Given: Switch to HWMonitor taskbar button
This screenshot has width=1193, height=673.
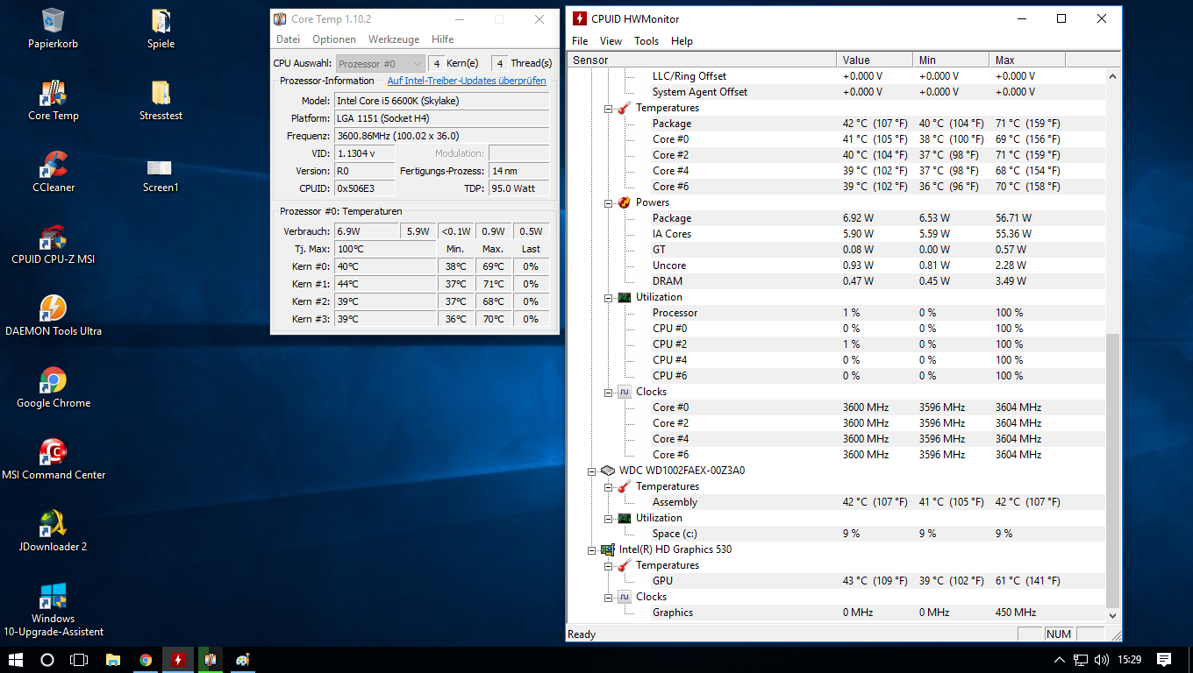Looking at the screenshot, I should click(x=178, y=660).
